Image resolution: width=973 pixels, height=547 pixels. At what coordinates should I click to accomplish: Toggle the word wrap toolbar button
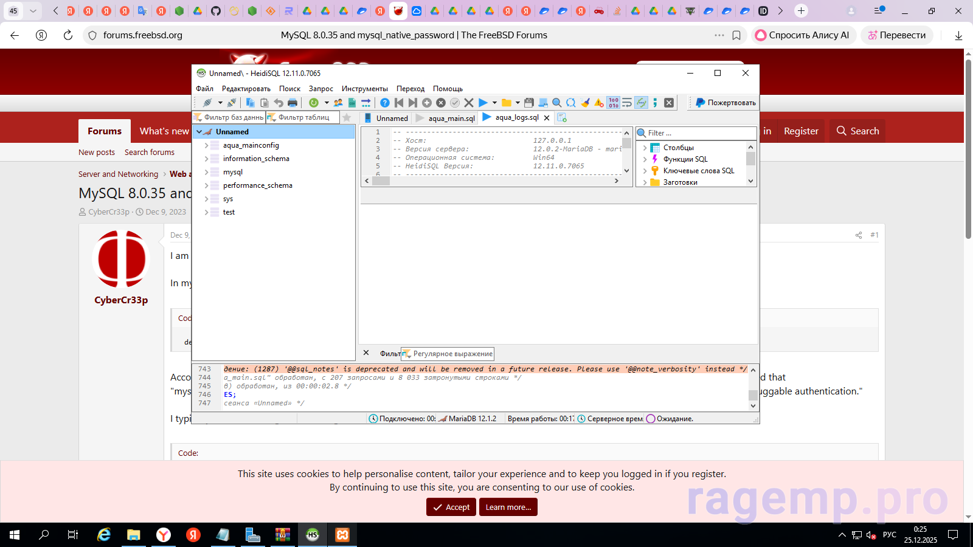[627, 103]
